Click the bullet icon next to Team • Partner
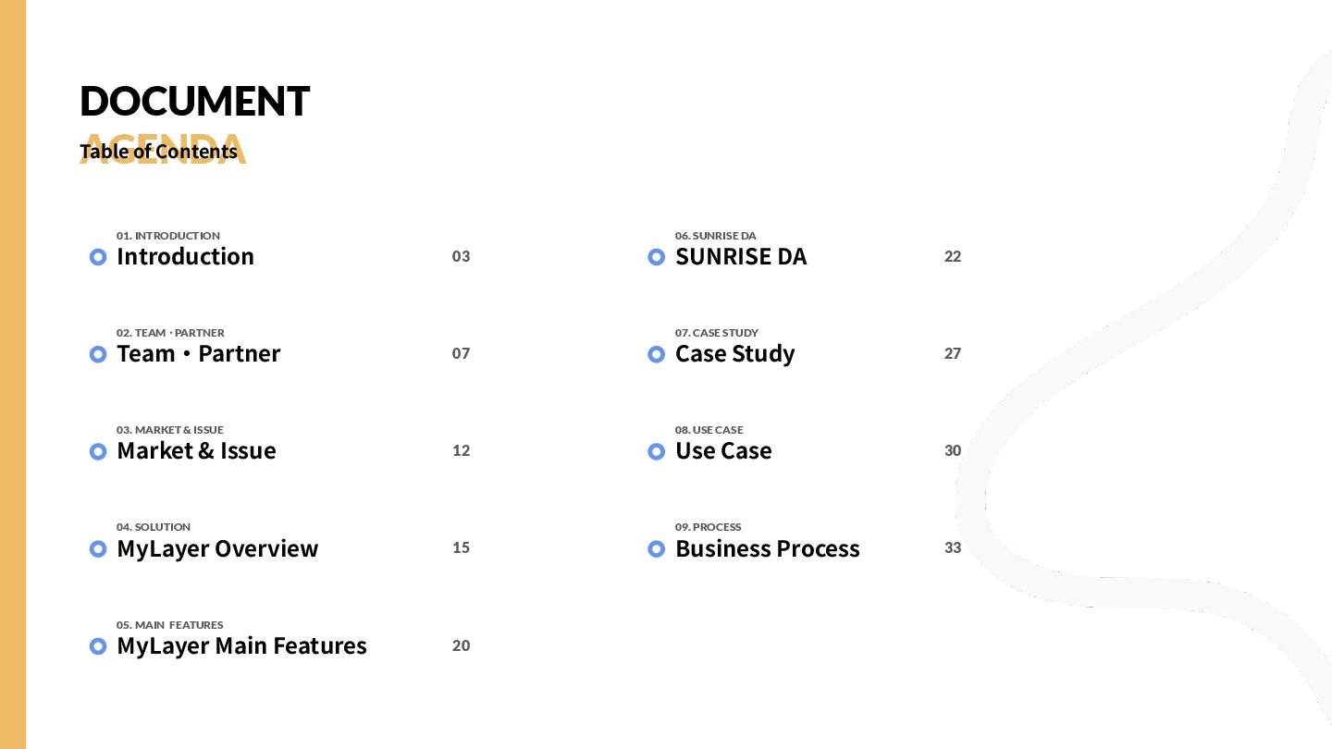The image size is (1332, 749). 98,354
